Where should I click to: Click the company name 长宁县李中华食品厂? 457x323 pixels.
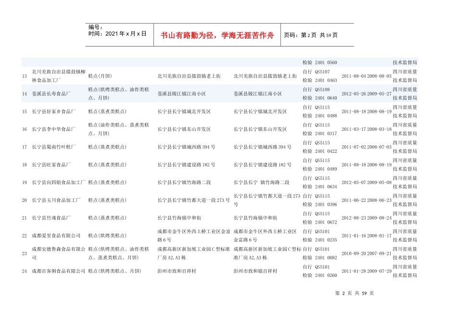[53, 129]
